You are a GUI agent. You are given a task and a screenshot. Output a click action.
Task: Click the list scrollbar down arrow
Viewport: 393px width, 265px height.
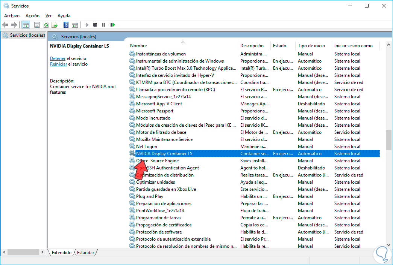(388, 245)
